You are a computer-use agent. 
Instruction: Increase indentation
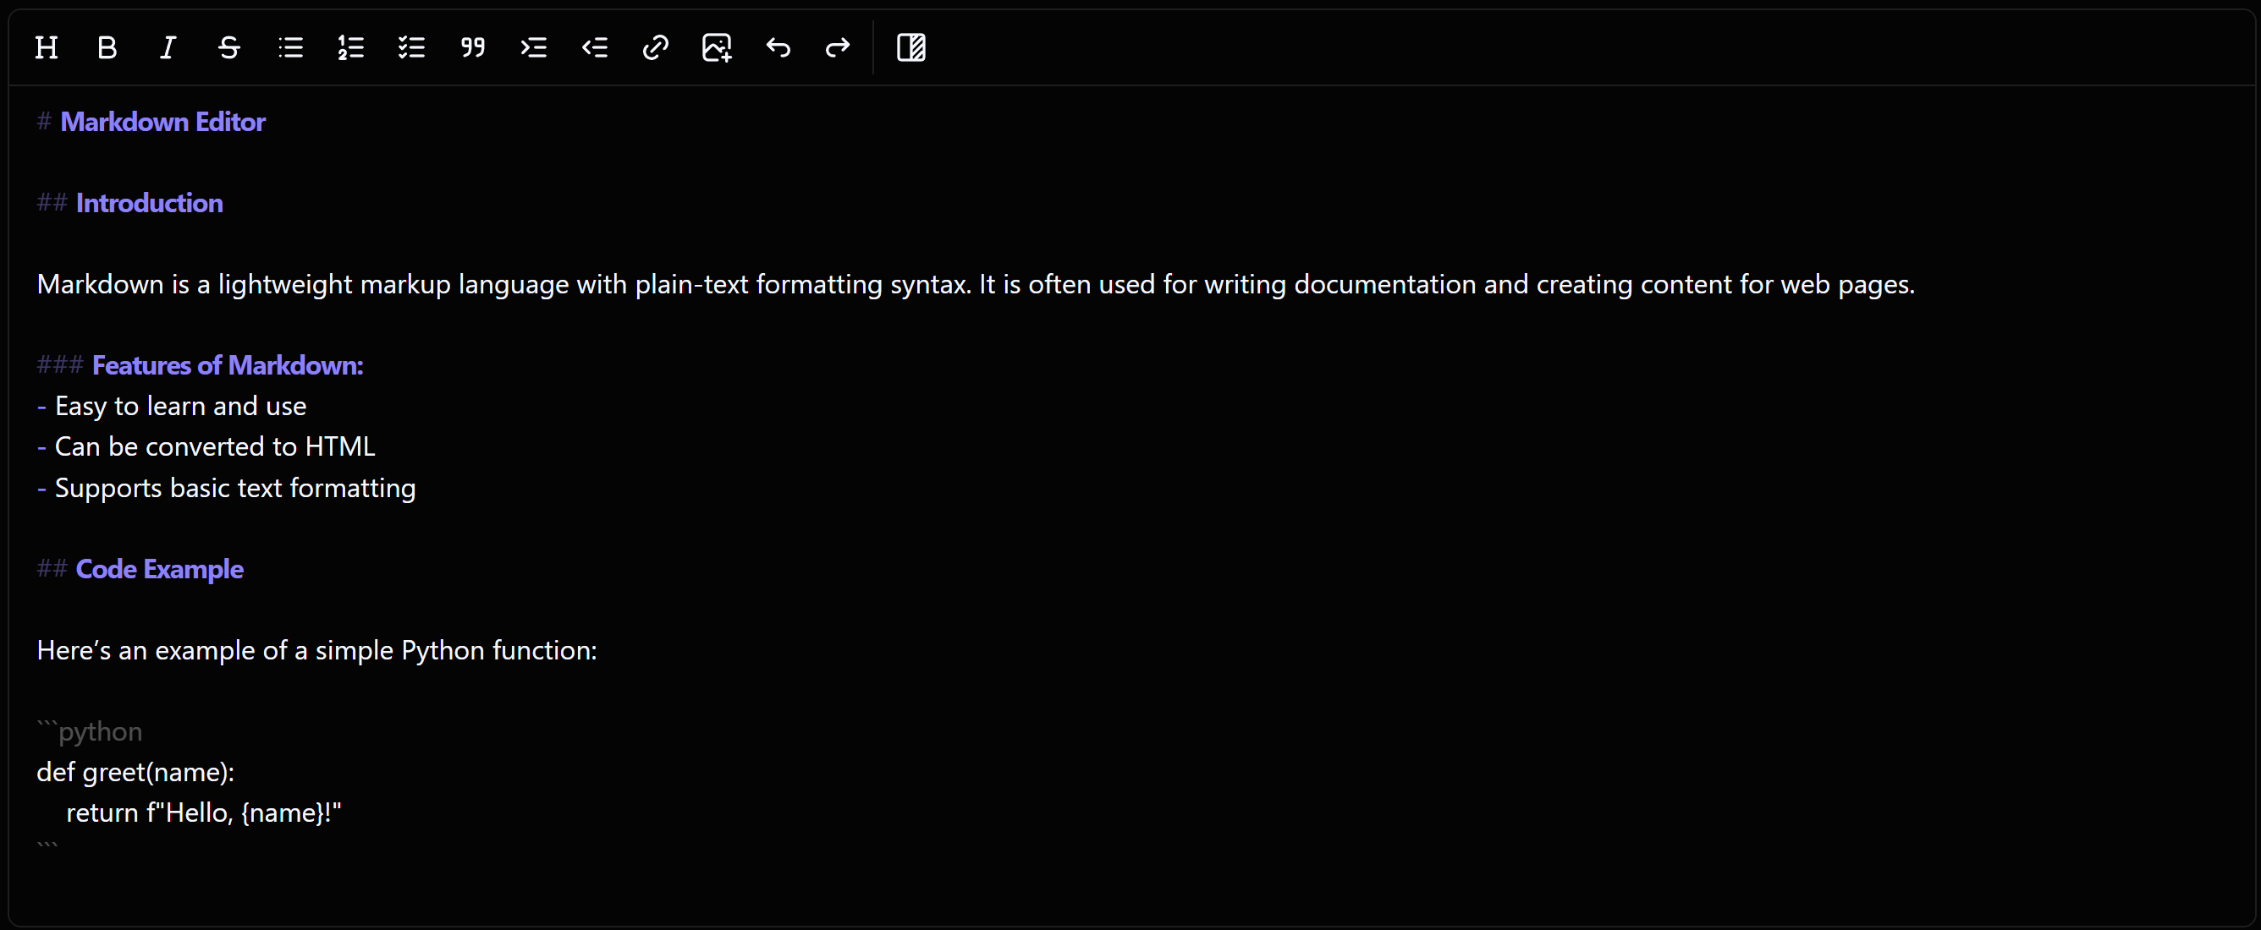point(533,47)
